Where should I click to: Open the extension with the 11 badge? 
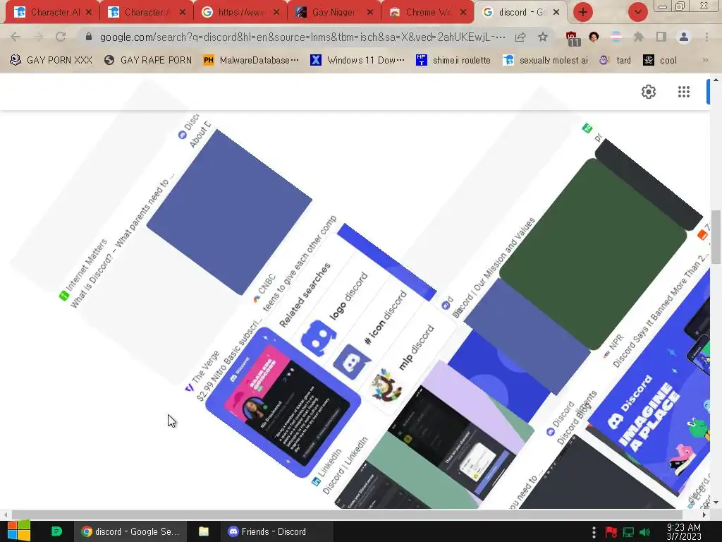pyautogui.click(x=572, y=38)
